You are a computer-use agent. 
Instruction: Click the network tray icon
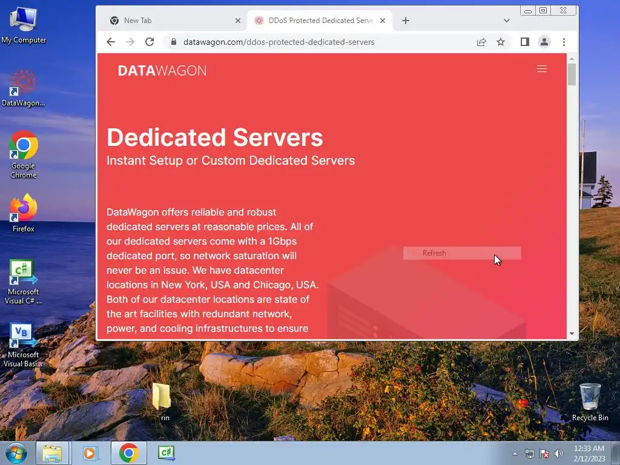tap(529, 453)
